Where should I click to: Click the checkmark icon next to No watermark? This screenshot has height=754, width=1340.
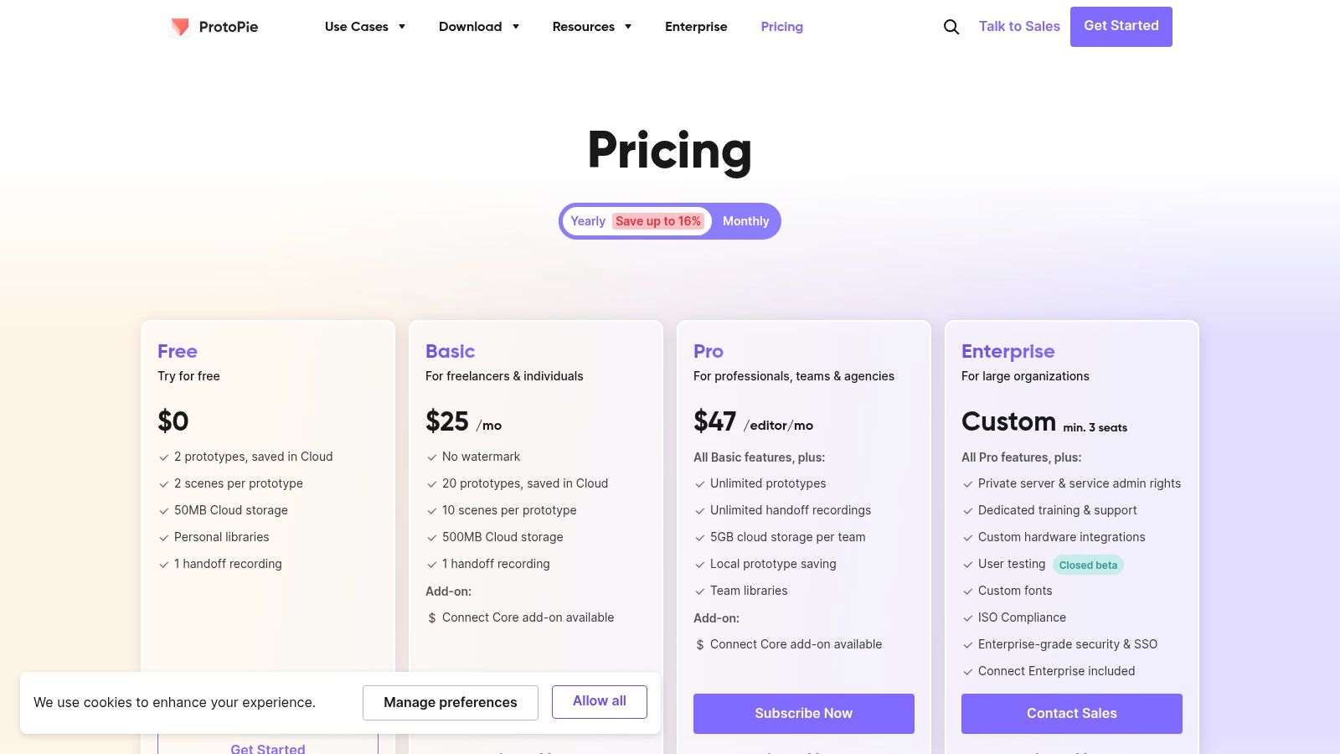[x=432, y=457]
